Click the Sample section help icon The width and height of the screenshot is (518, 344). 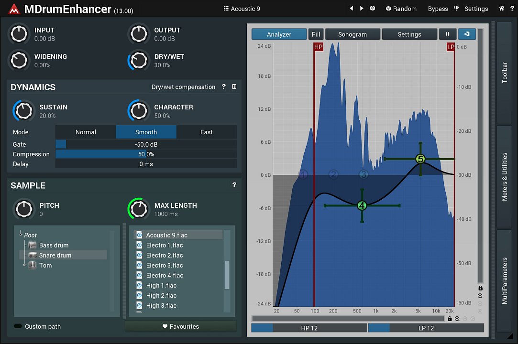click(x=234, y=185)
